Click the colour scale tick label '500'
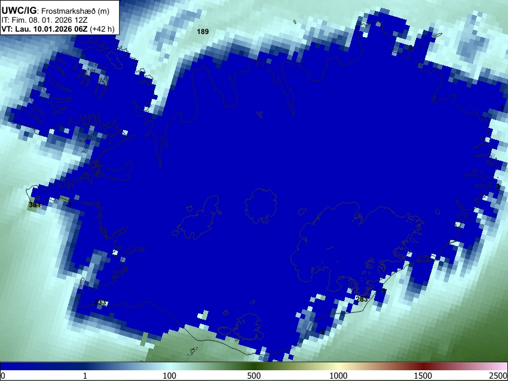 click(254, 376)
